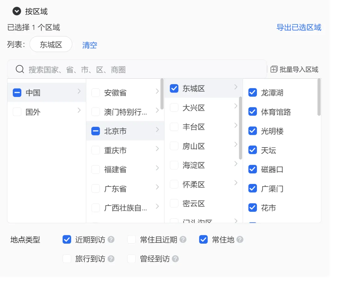Click the 导出已选区域 export link
The height and width of the screenshot is (284, 338).
pos(299,28)
